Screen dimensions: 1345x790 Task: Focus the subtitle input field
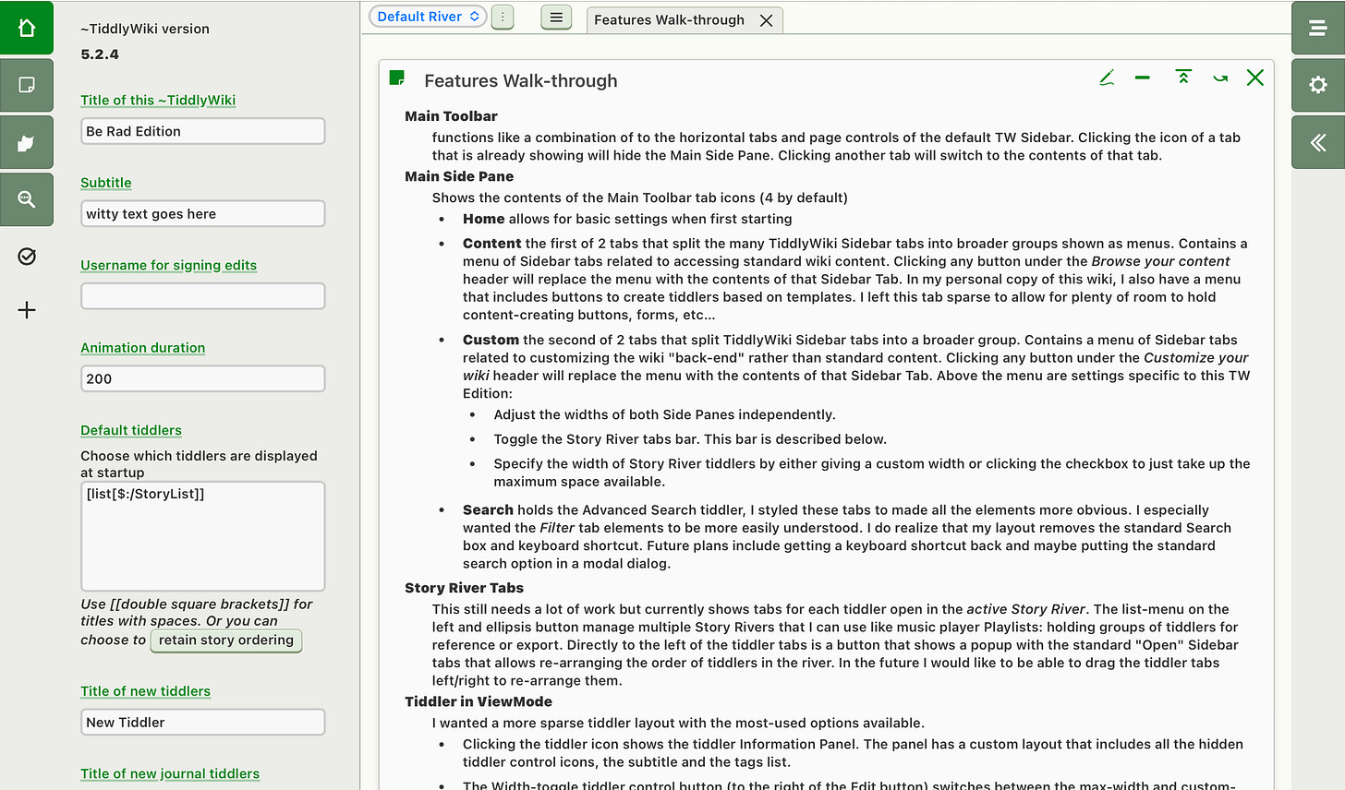pos(203,213)
